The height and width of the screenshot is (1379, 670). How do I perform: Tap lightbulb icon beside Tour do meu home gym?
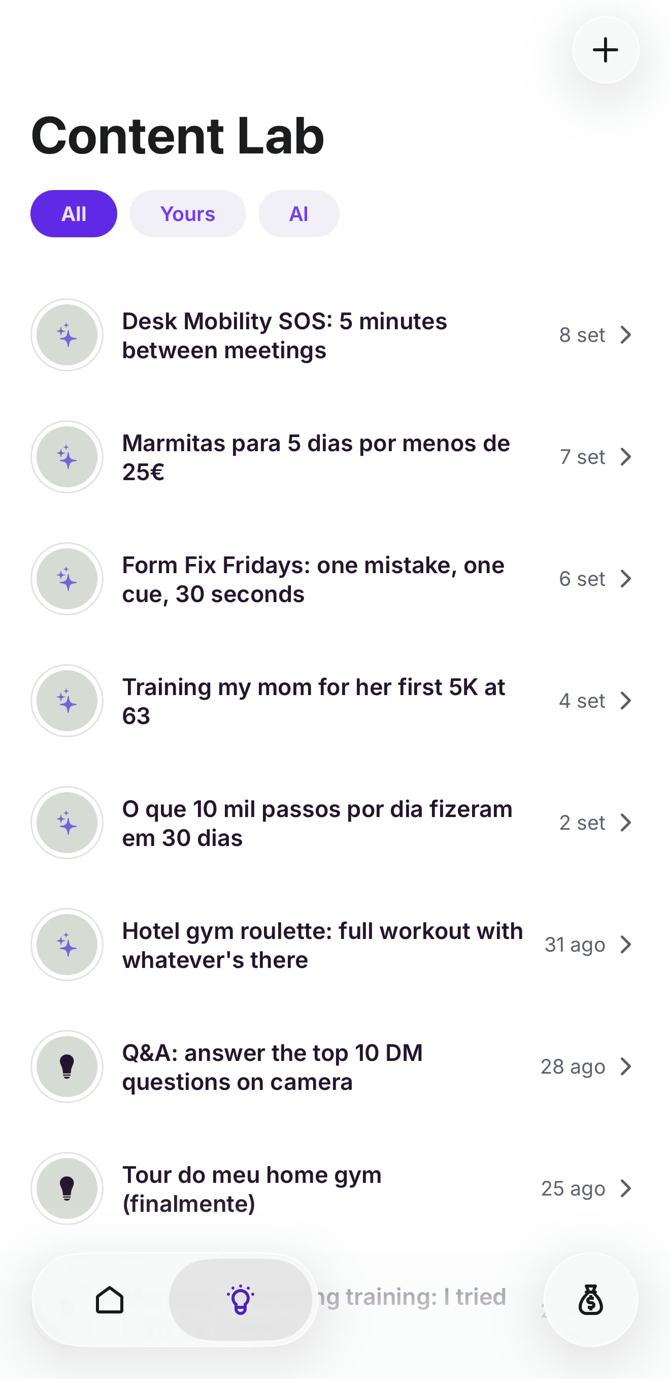click(67, 1188)
